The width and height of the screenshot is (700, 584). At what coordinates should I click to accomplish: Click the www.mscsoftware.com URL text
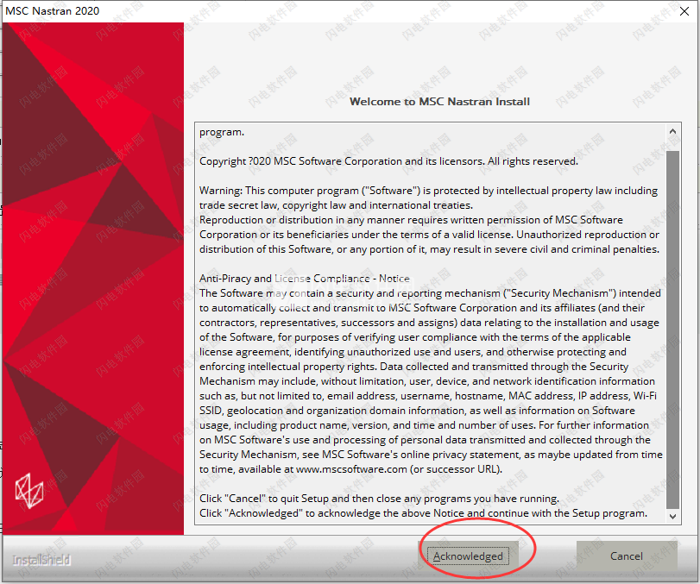[351, 469]
